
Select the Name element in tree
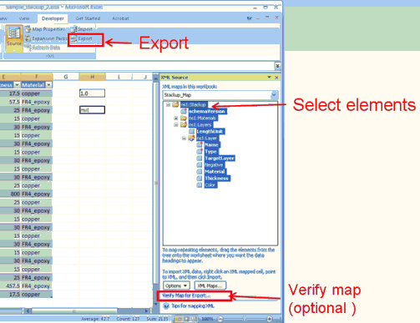click(212, 144)
